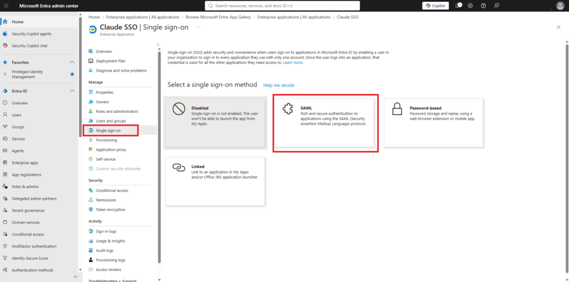
Task: Open the app launcher waffle icon
Action: (6, 6)
